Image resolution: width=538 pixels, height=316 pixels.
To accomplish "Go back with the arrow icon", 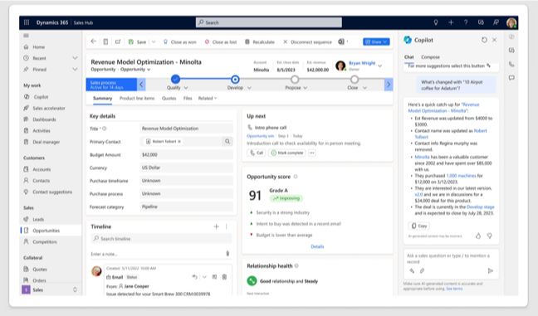I will pyautogui.click(x=93, y=41).
